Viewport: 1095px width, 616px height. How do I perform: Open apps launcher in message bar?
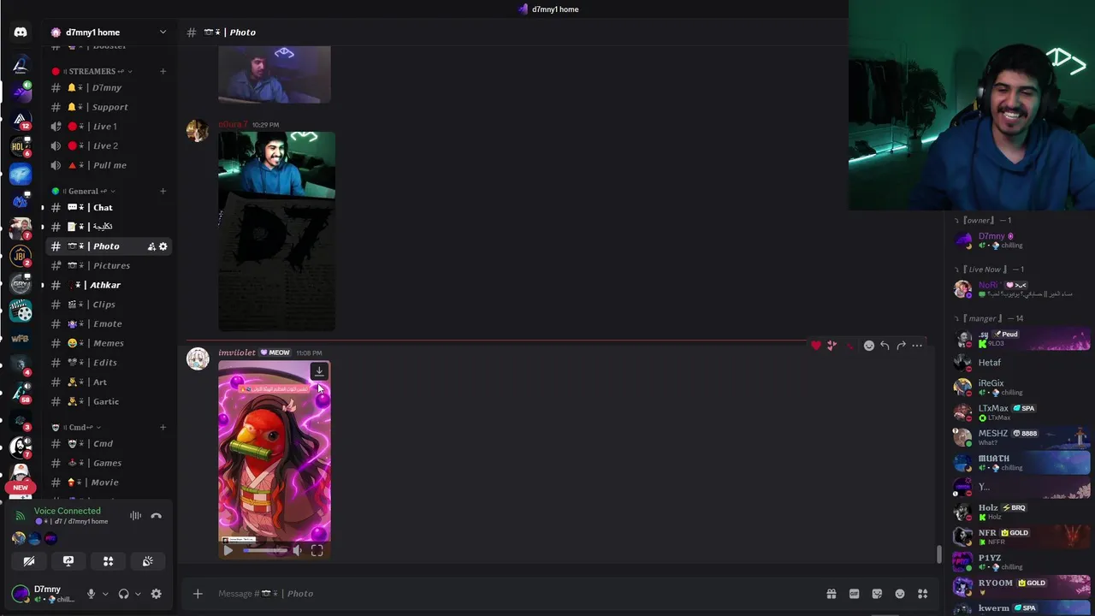click(x=922, y=594)
